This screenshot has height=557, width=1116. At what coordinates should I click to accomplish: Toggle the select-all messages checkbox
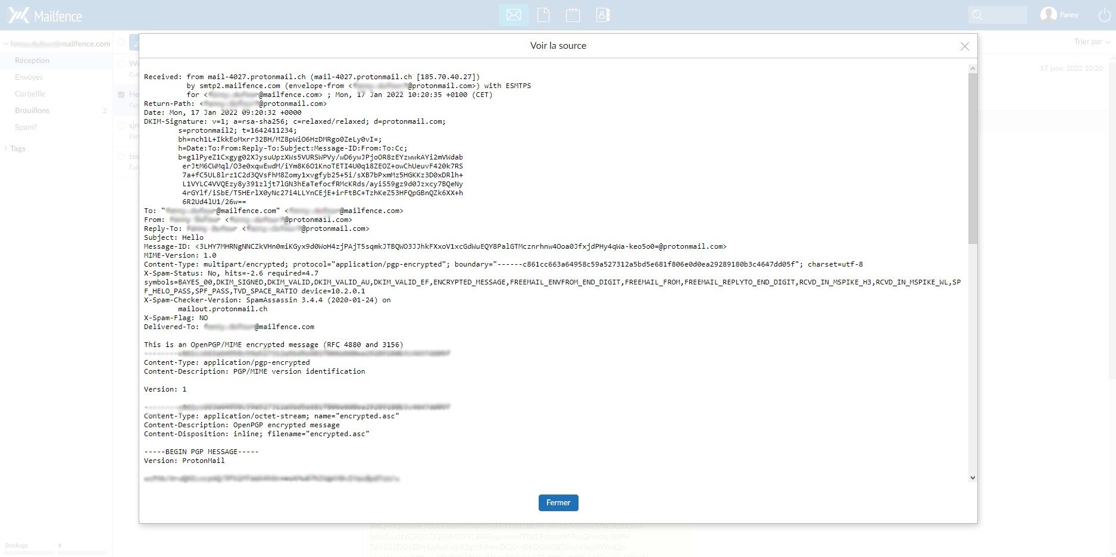[121, 42]
